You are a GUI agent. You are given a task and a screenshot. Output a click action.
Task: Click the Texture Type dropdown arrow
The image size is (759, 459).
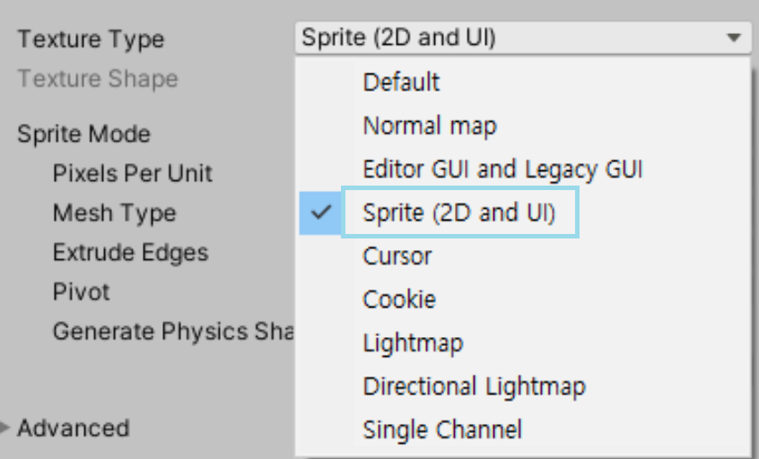[734, 38]
